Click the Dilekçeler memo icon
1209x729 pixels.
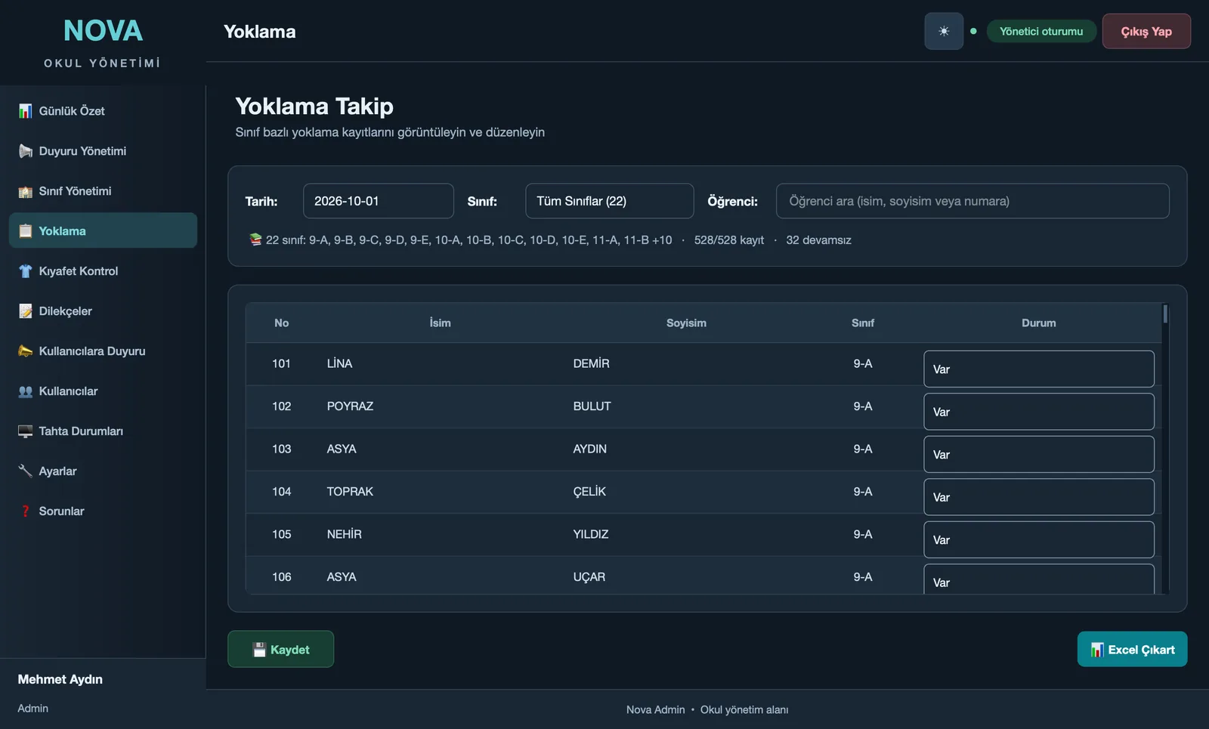point(26,311)
